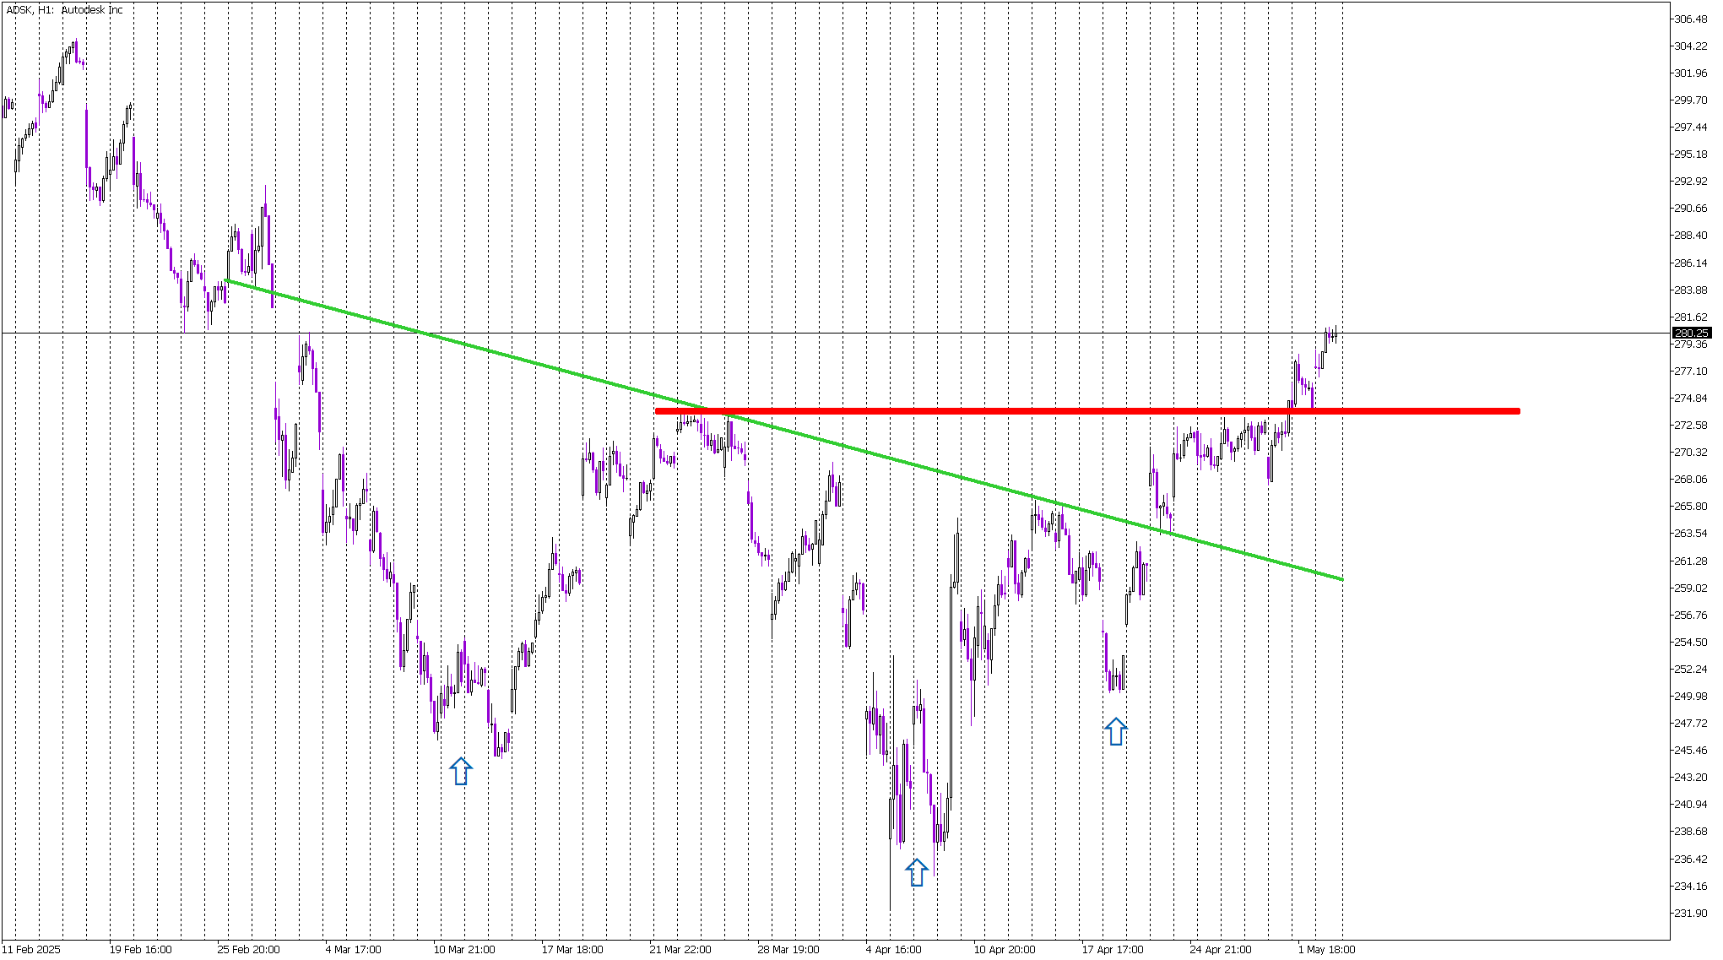Click the 292.92 price axis label
The image size is (1723, 960).
click(1691, 182)
